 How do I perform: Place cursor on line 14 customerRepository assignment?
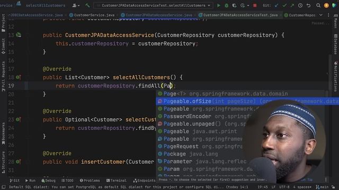click(x=127, y=43)
